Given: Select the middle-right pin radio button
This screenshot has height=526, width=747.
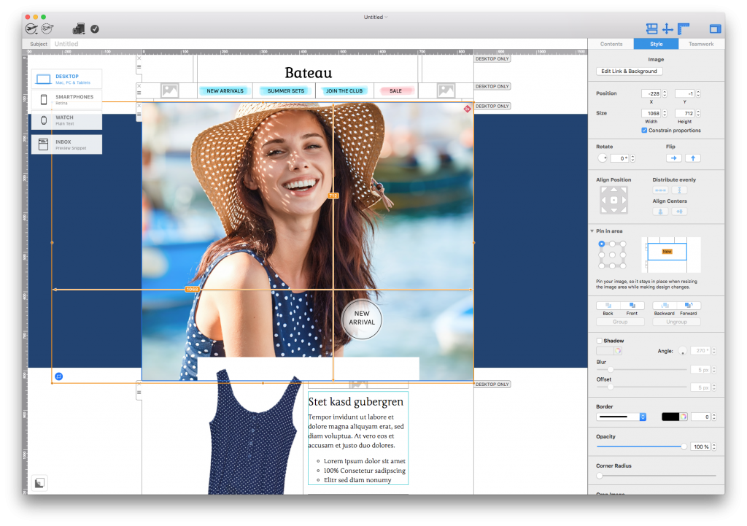Looking at the screenshot, I should point(623,255).
